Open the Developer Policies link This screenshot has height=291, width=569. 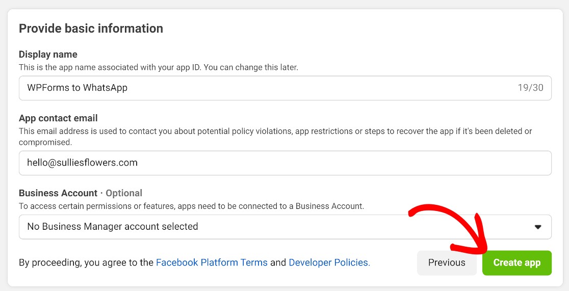329,262
